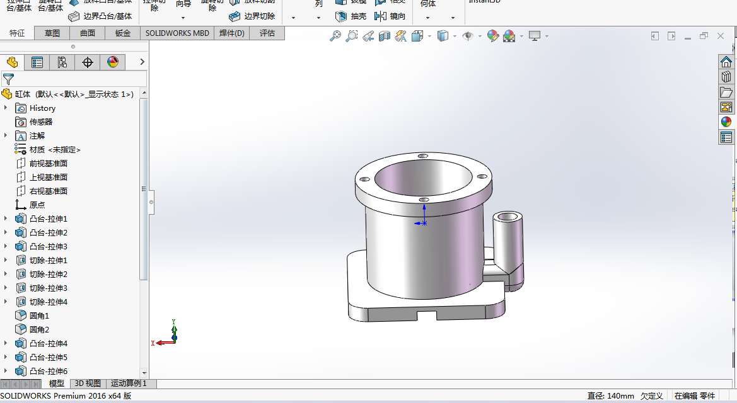
Task: Click the feature tree filter field
Action: [74, 79]
